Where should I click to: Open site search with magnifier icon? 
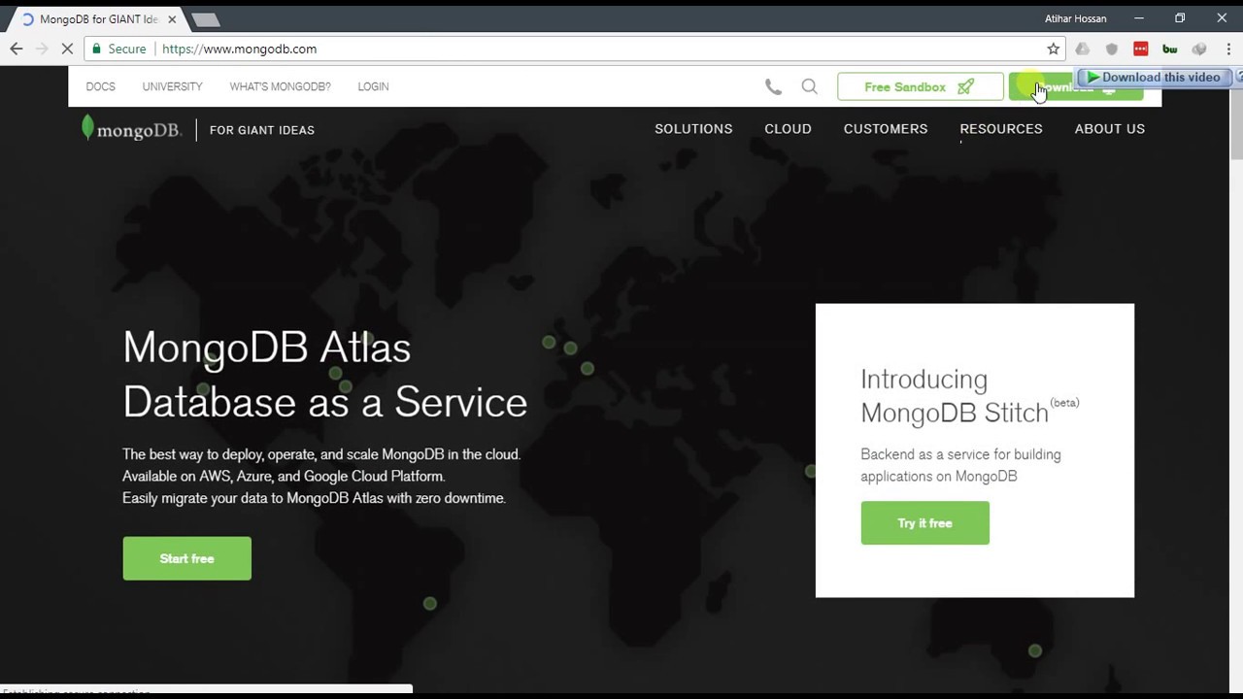809,86
